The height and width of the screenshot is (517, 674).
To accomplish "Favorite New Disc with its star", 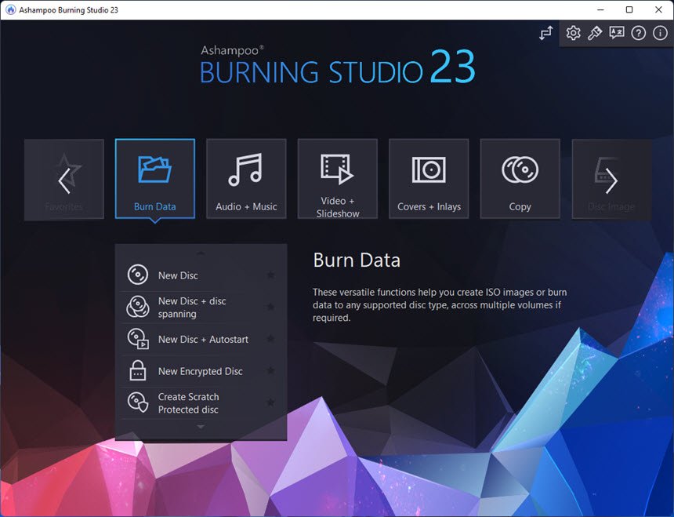I will pos(270,275).
